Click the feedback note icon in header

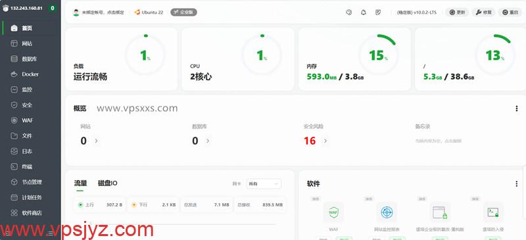[377, 12]
